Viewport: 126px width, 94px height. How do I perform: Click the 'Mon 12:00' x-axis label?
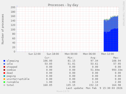(107, 54)
